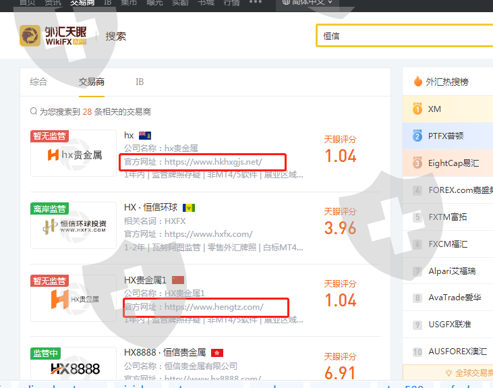The image size is (493, 388).
Task: Click the 6.91 score of HX8888
Action: 340,372
